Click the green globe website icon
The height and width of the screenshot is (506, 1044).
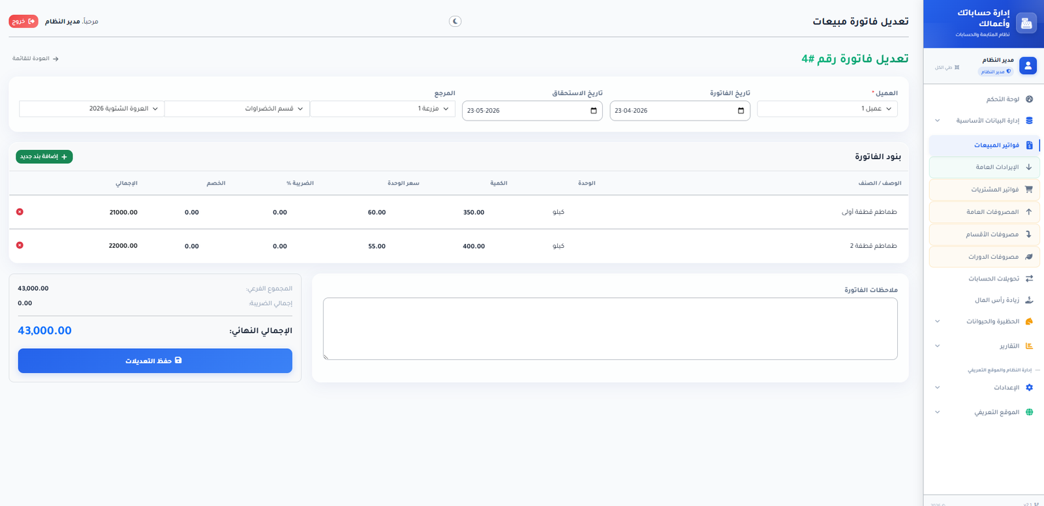(x=1029, y=412)
